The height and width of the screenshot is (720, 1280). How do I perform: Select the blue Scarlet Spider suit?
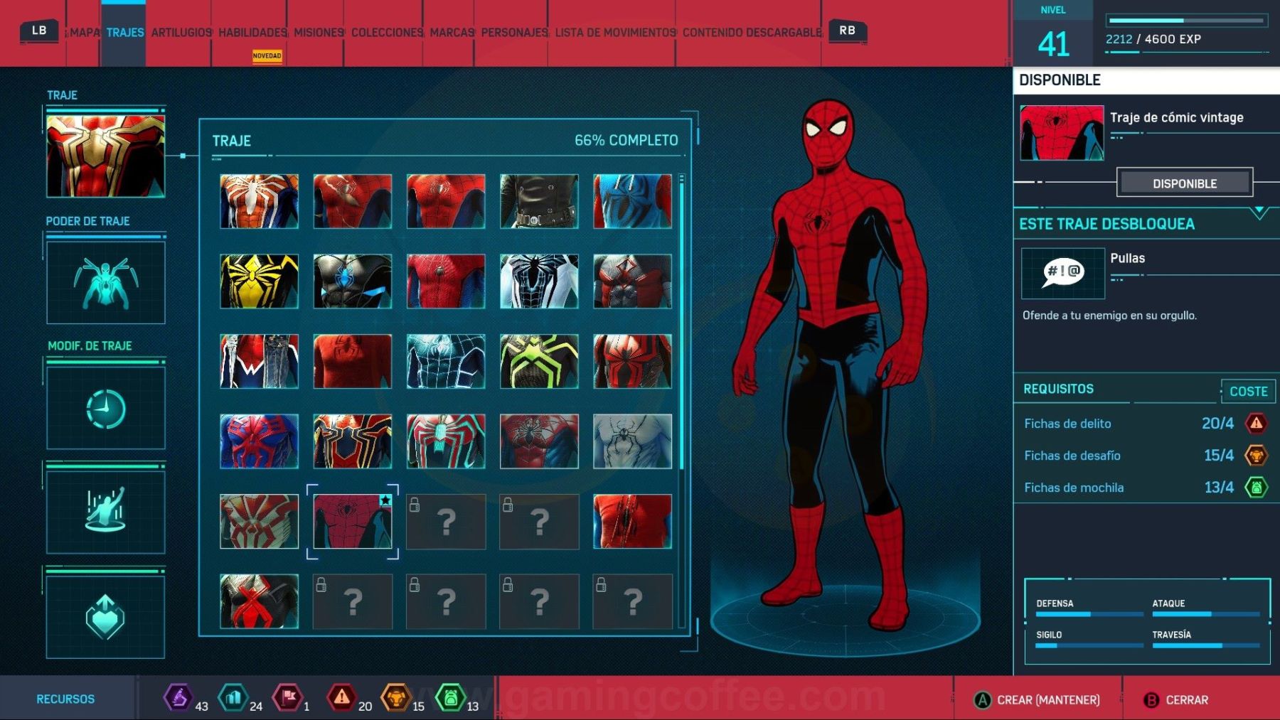(x=632, y=202)
